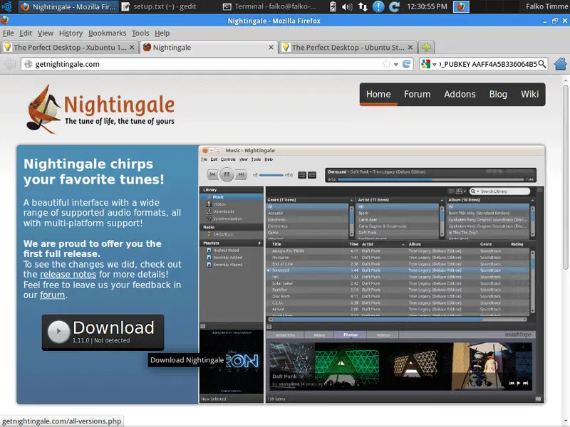Image resolution: width=570 pixels, height=427 pixels.
Task: Open the network connection arrows icon
Action: pos(363,6)
